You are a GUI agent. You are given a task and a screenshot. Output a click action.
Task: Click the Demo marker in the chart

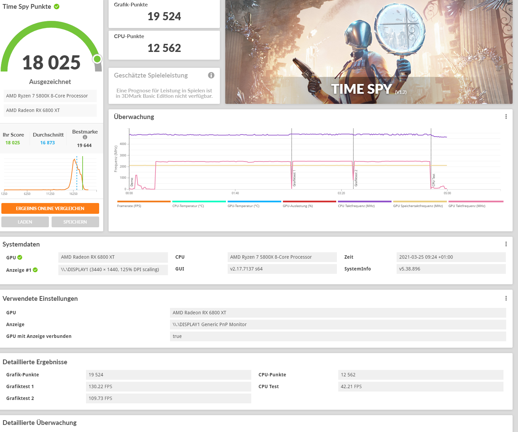tap(132, 182)
